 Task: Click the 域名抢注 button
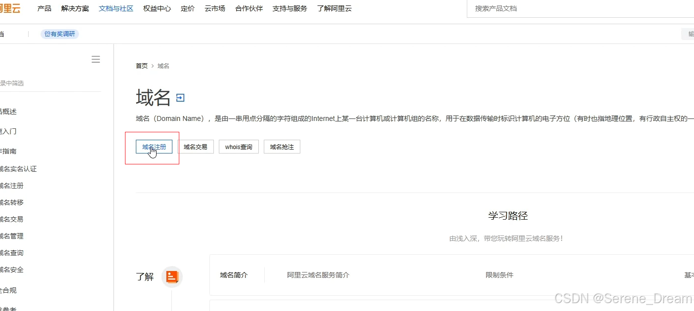pyautogui.click(x=282, y=147)
